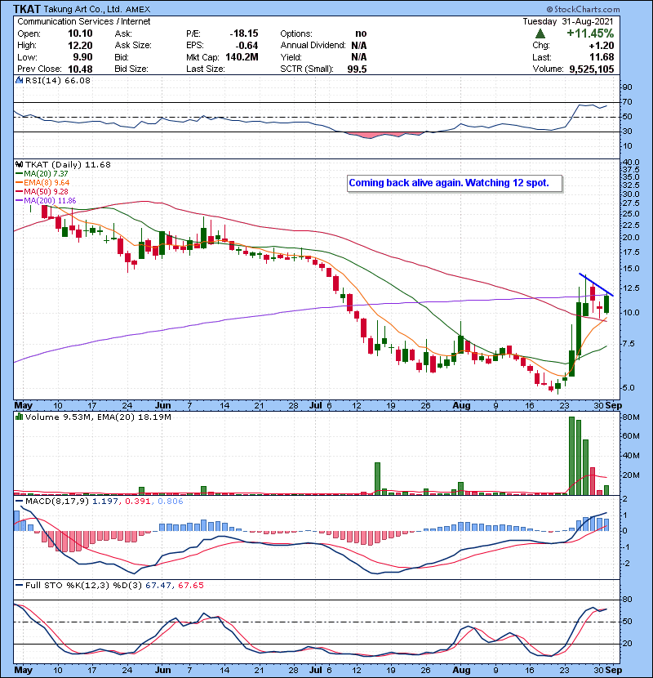Image resolution: width=653 pixels, height=678 pixels.
Task: Click the Options 'no' value
Action: click(x=361, y=33)
